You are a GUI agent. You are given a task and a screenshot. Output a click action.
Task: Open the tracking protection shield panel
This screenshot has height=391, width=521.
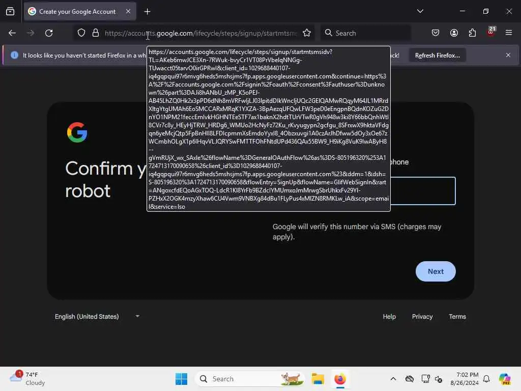(x=81, y=33)
